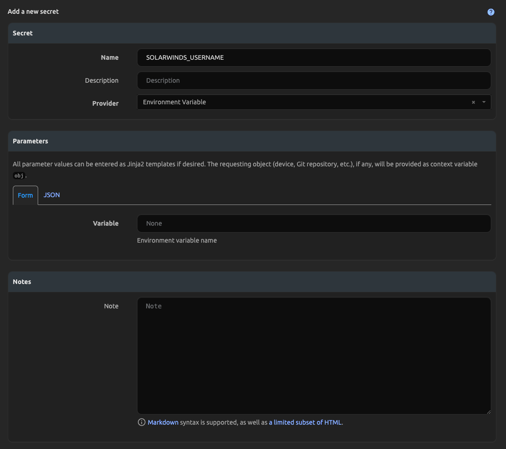This screenshot has width=506, height=449.
Task: Switch to the Form parameters tab
Action: [x=25, y=195]
